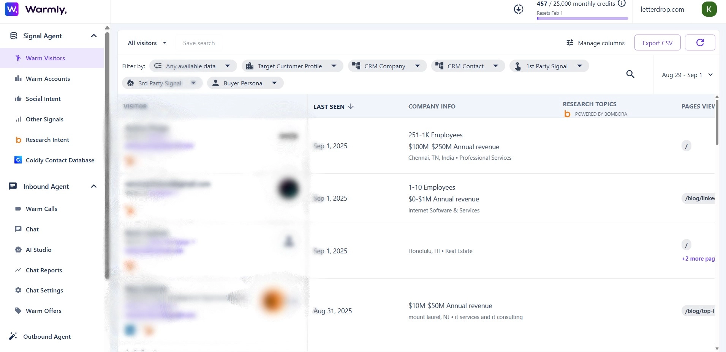Screen dimensions: 726x352
Task: Open Warm Calls page
Action: (41, 209)
